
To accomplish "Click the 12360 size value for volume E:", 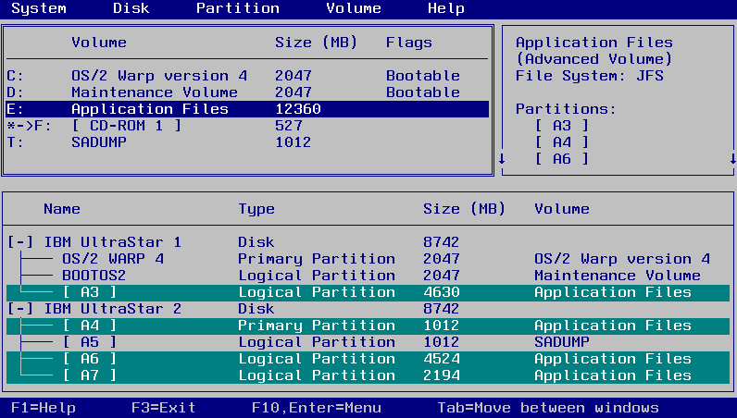I will [x=298, y=109].
